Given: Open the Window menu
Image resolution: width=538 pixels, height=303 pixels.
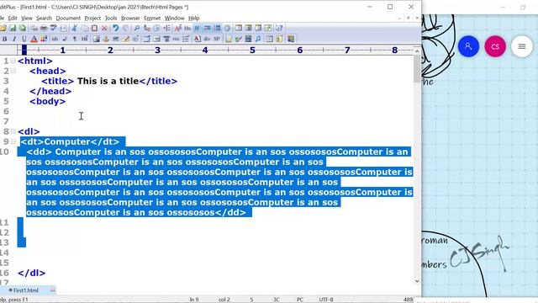Looking at the screenshot, I should tap(174, 19).
